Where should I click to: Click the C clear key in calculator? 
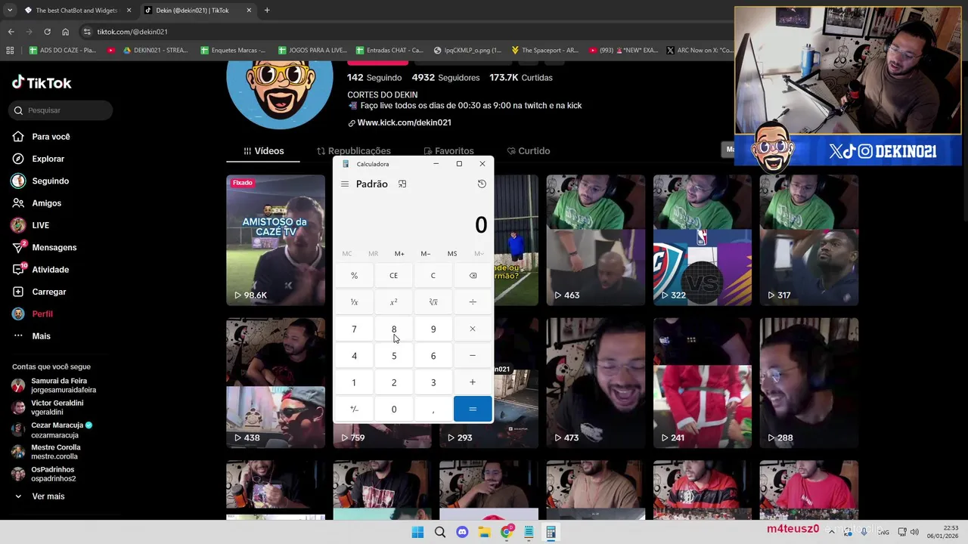click(433, 276)
